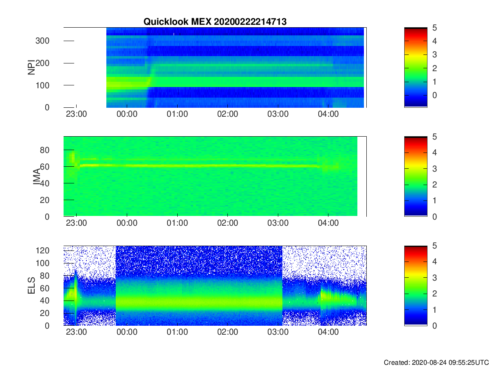The height and width of the screenshot is (366, 489).
Task: Click "03:00" under the NPI plot
Action: pyautogui.click(x=278, y=114)
